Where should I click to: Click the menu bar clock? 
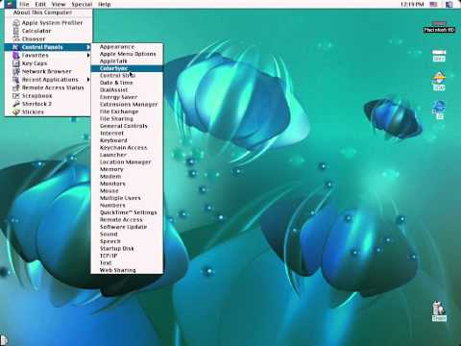(x=412, y=4)
